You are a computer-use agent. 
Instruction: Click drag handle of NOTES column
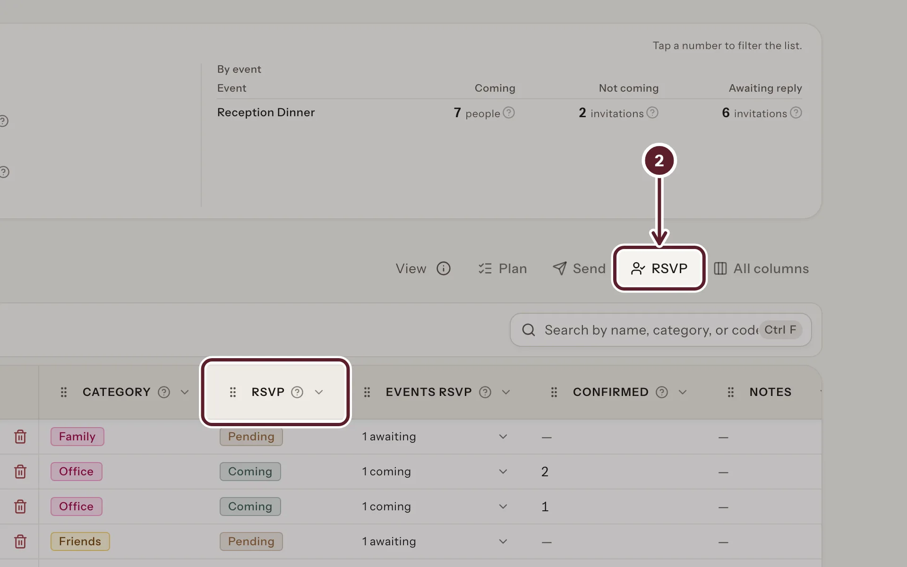point(731,392)
